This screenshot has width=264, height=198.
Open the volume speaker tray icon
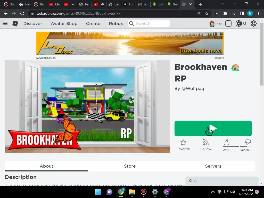click(x=233, y=192)
